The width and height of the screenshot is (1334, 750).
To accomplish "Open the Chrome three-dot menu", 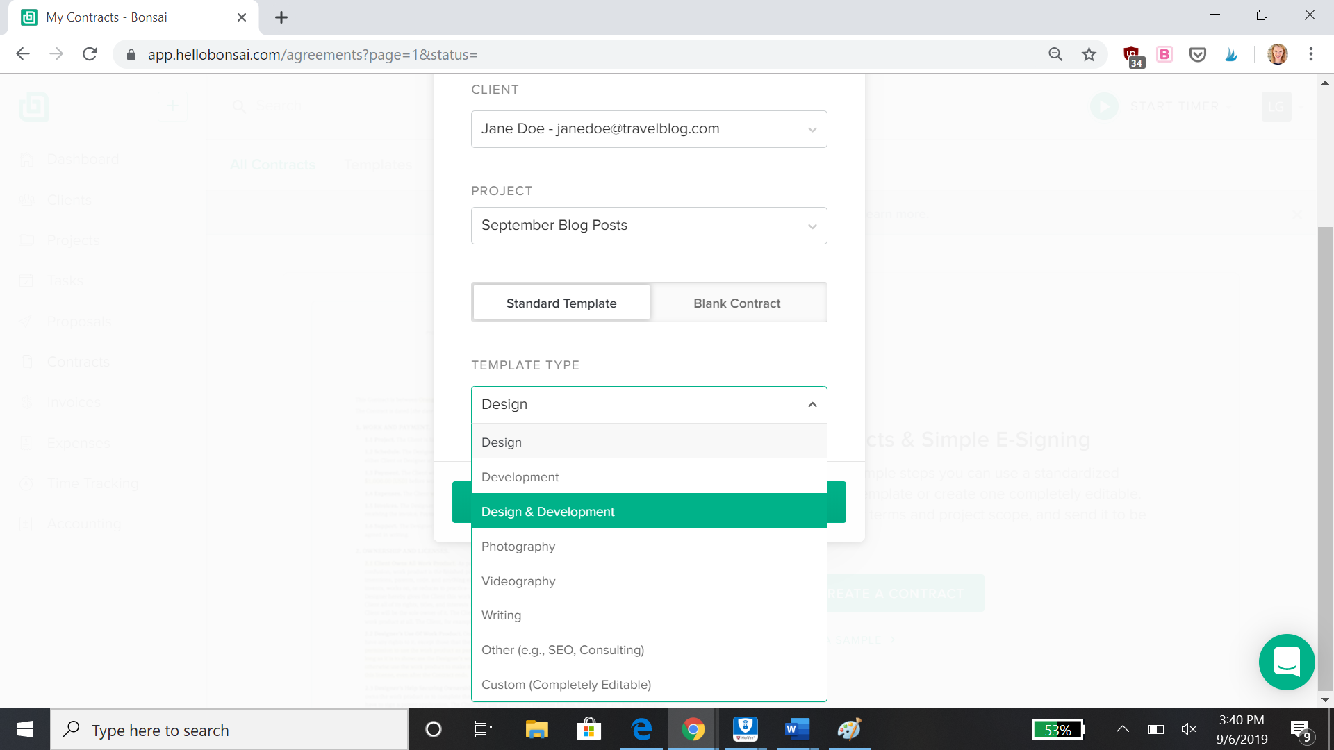I will coord(1311,54).
